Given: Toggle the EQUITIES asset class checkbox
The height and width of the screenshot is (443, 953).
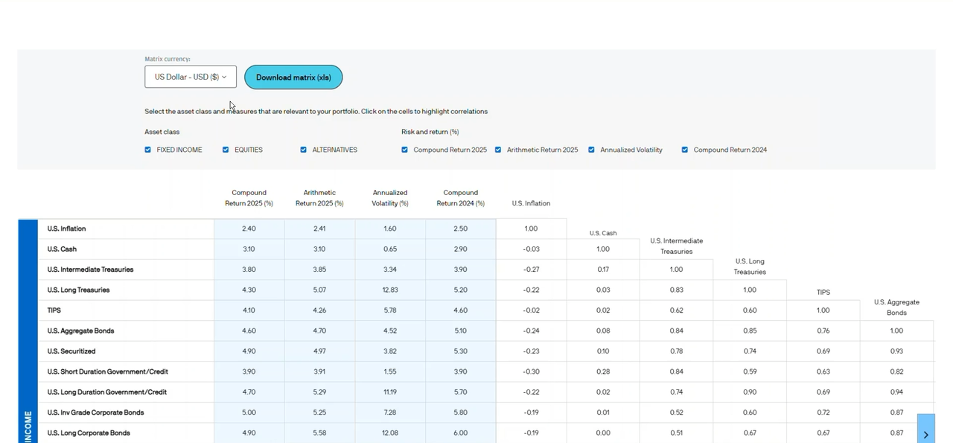Looking at the screenshot, I should pyautogui.click(x=226, y=150).
